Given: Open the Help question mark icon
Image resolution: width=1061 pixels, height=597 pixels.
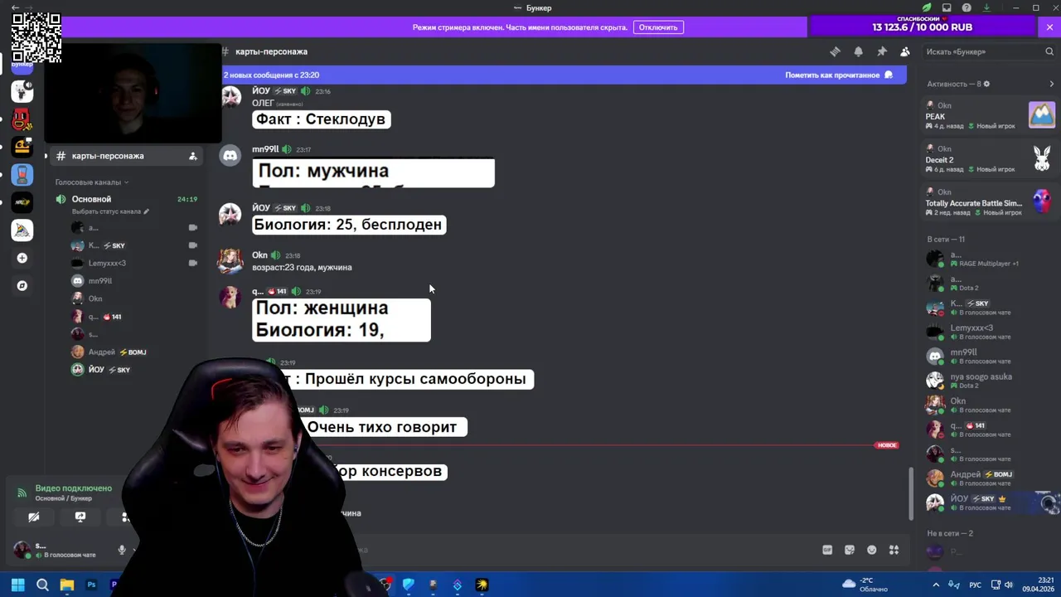Looking at the screenshot, I should pos(967,7).
